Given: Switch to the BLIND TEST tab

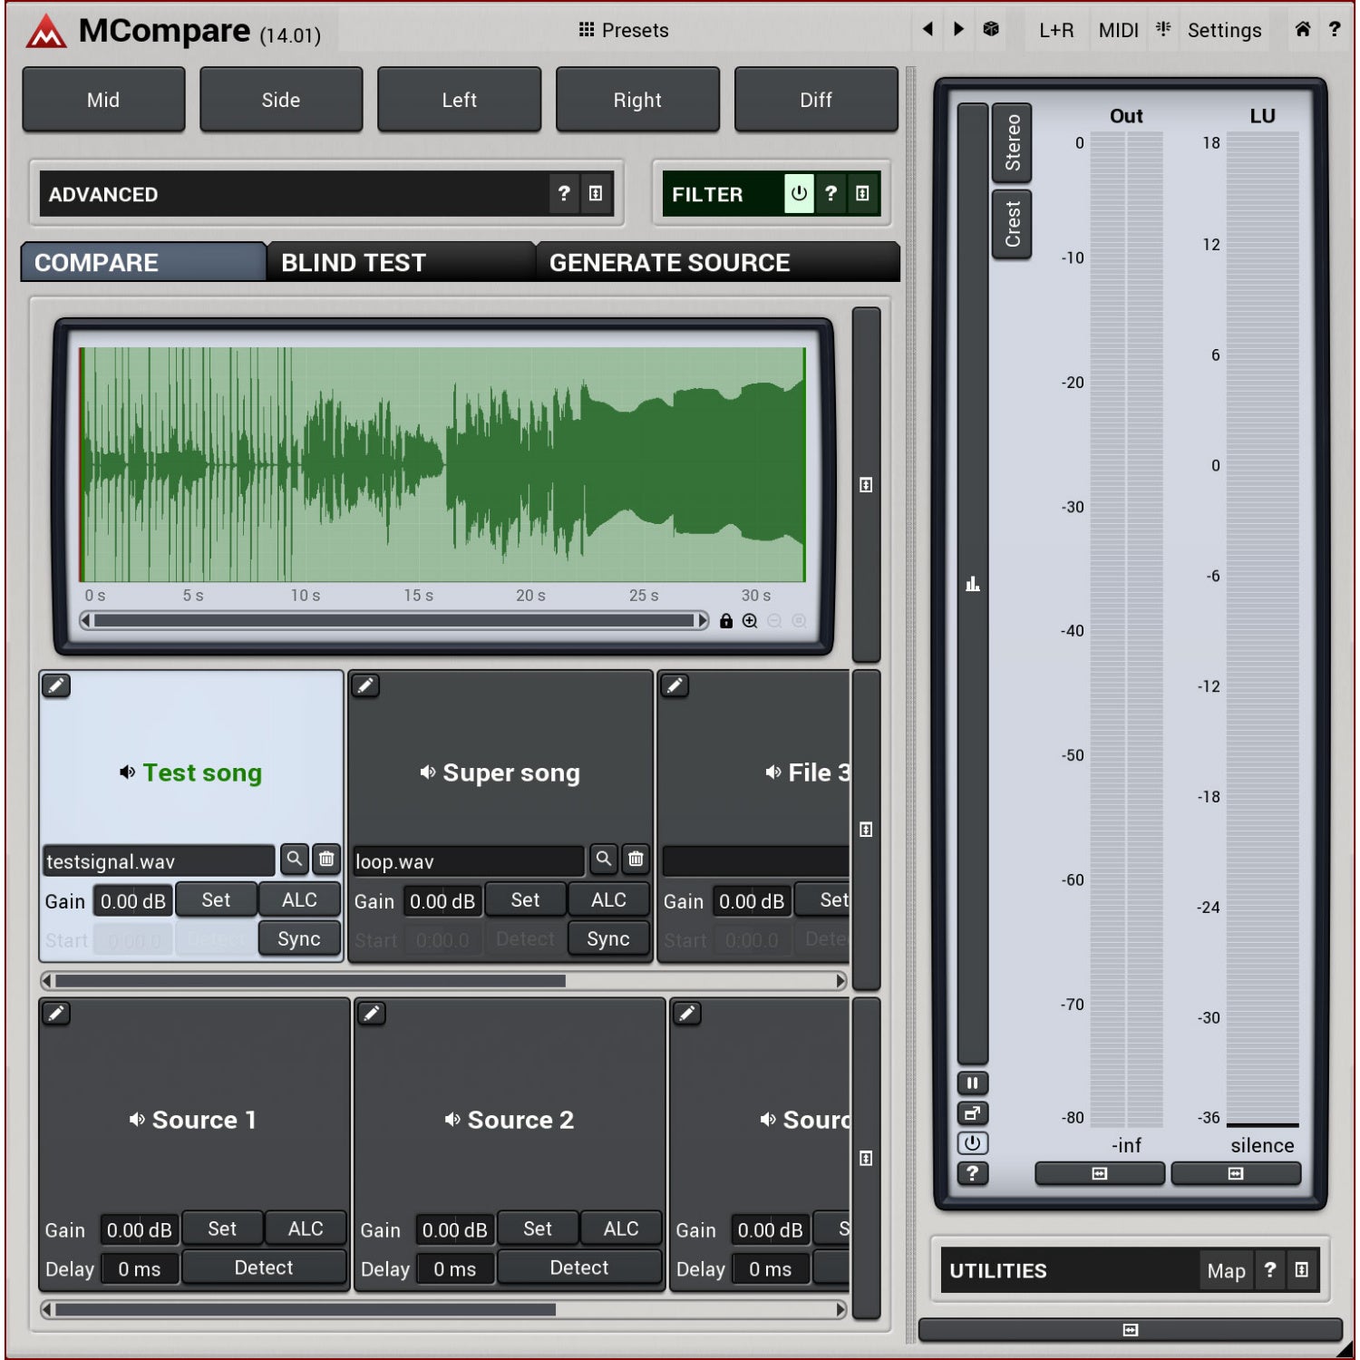Looking at the screenshot, I should click(401, 262).
